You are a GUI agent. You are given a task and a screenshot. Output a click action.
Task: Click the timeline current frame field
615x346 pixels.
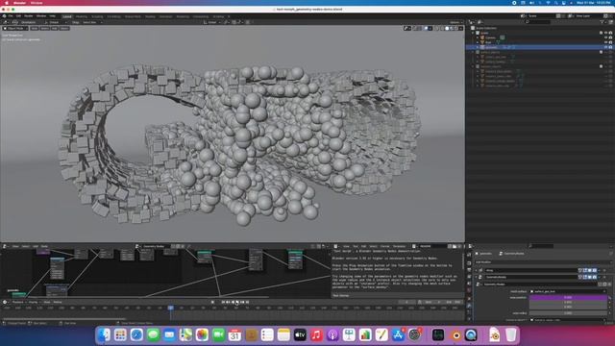point(406,302)
